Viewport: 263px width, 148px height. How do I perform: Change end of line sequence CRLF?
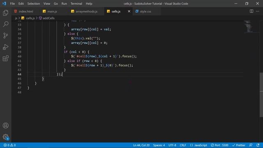click(183, 145)
